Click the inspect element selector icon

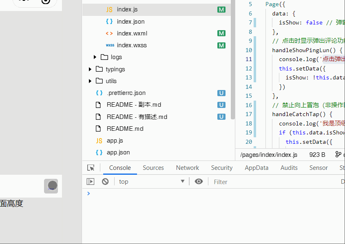[91, 168]
